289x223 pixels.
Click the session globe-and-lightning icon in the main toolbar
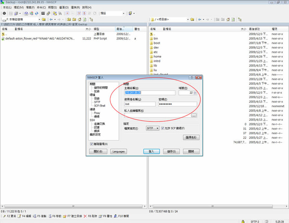[x=131, y=13]
